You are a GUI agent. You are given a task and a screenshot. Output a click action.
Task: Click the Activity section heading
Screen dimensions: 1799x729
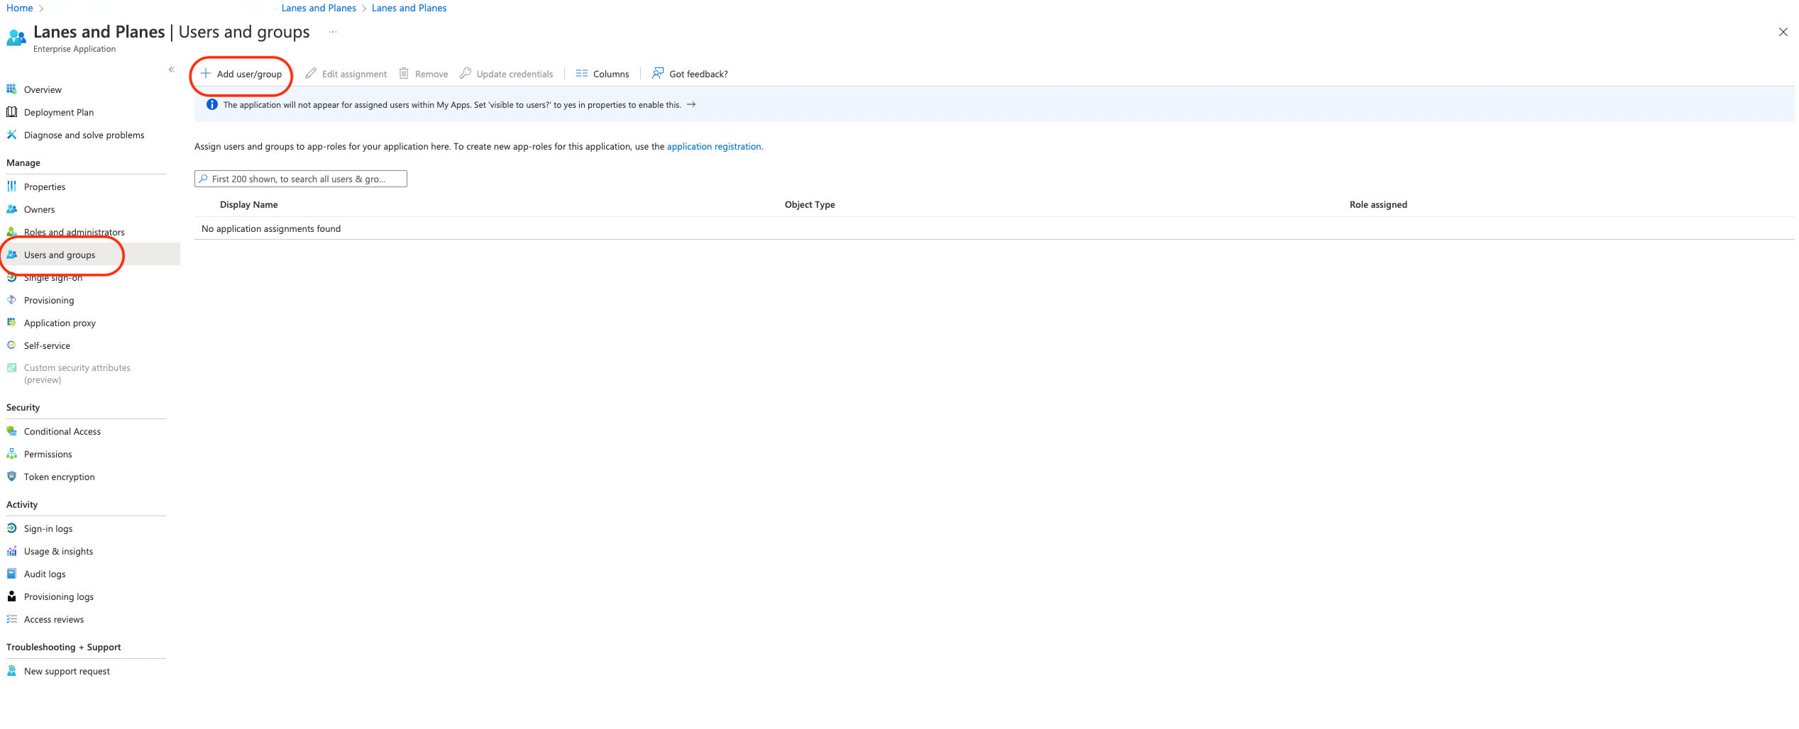coord(22,504)
